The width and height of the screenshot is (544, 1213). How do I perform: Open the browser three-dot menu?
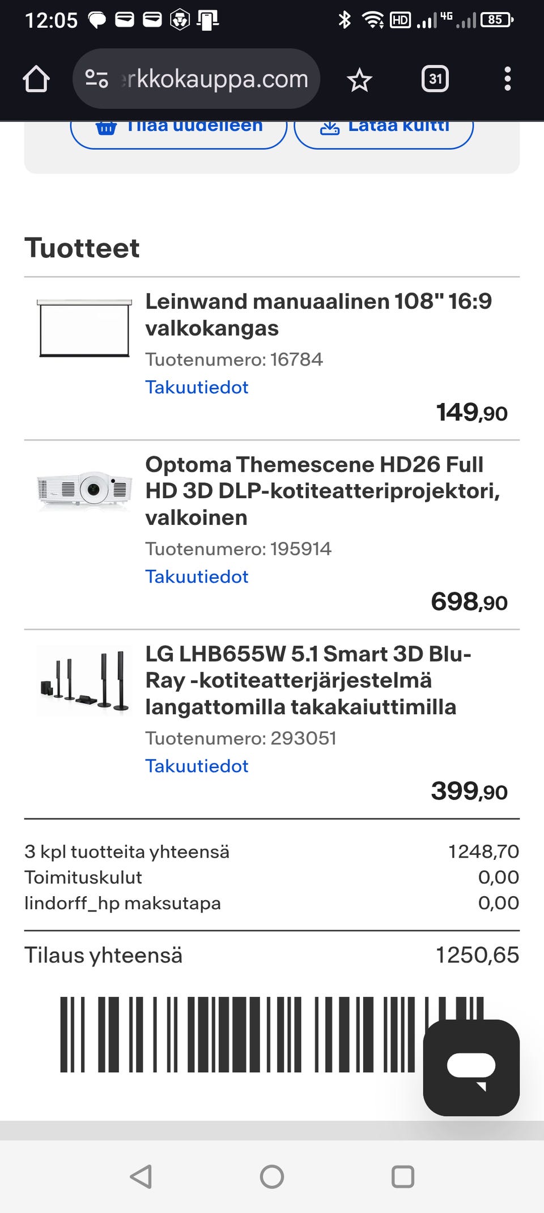point(507,79)
